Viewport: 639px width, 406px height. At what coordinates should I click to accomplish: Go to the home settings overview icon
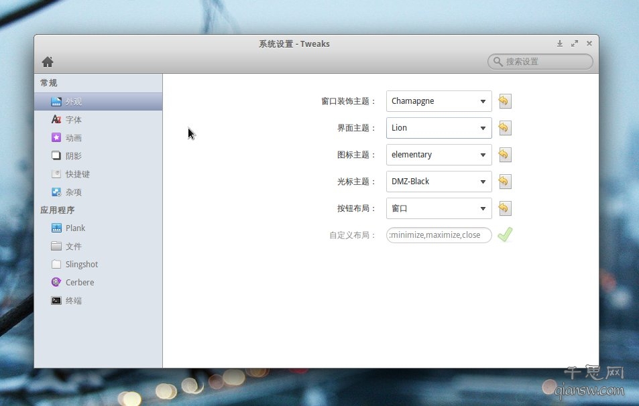(48, 62)
